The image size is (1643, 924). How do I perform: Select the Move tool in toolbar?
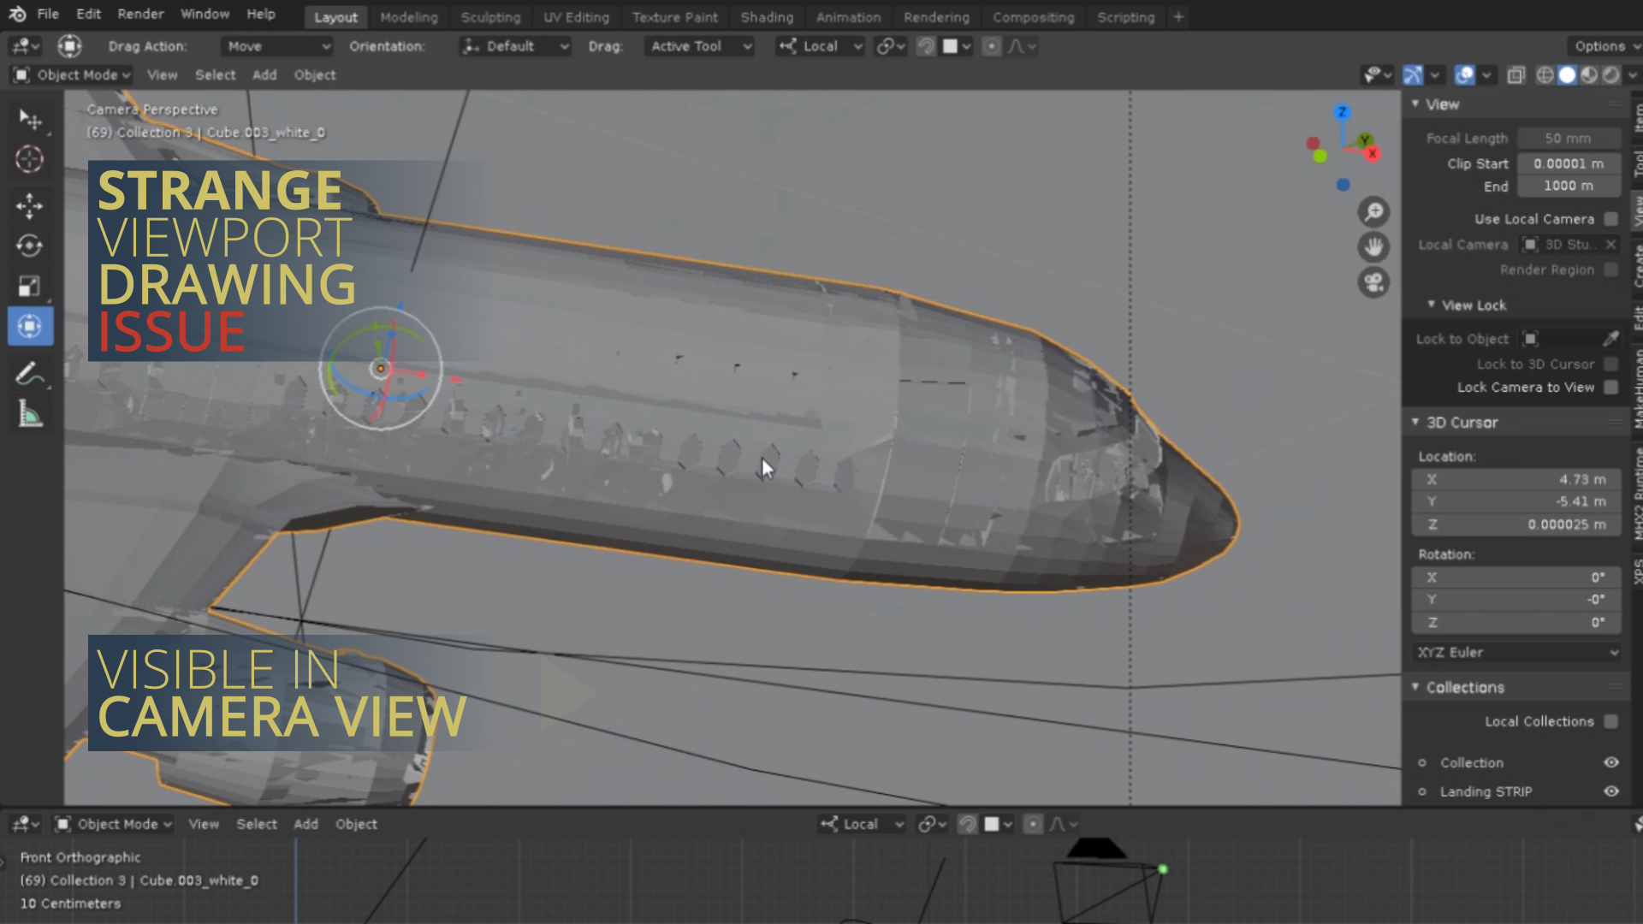(x=30, y=206)
